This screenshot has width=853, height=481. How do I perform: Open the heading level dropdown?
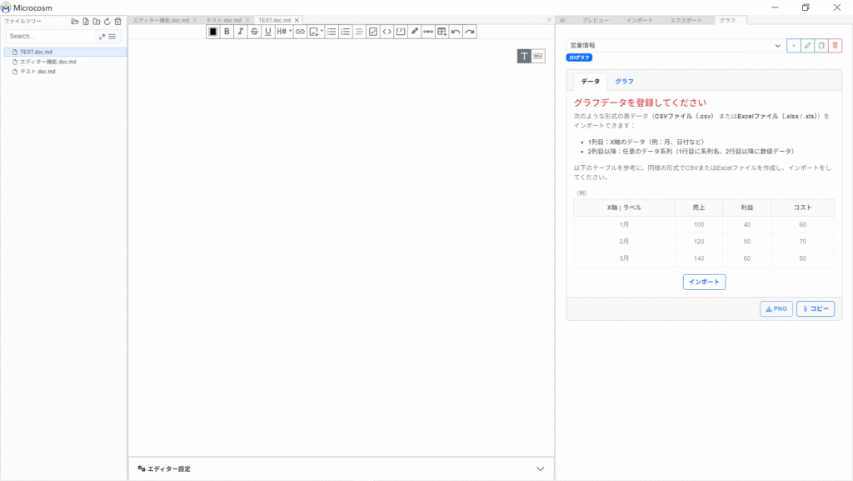283,32
